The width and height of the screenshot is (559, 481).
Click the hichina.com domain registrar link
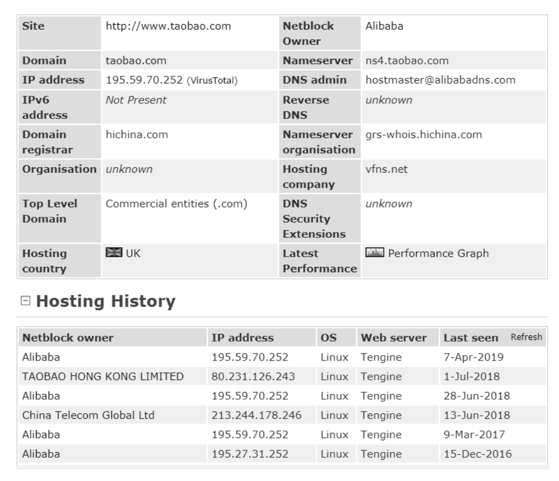pos(137,135)
